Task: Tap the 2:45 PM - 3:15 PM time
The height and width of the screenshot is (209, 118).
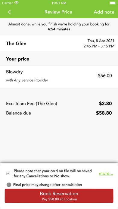Action: point(99,46)
